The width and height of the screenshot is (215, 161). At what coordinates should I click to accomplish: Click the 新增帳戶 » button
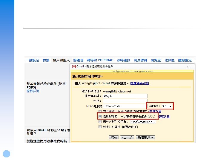[145, 137]
